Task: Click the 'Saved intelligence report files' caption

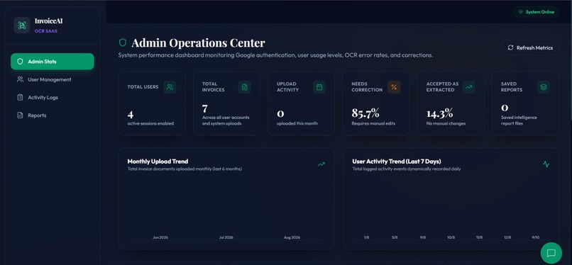Action: coord(519,120)
